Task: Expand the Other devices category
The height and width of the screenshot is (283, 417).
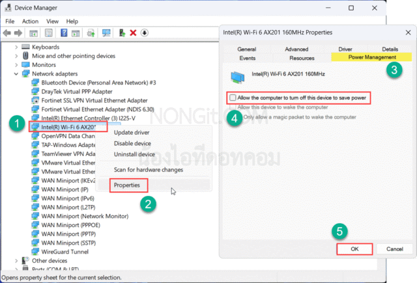Action: click(x=16, y=261)
